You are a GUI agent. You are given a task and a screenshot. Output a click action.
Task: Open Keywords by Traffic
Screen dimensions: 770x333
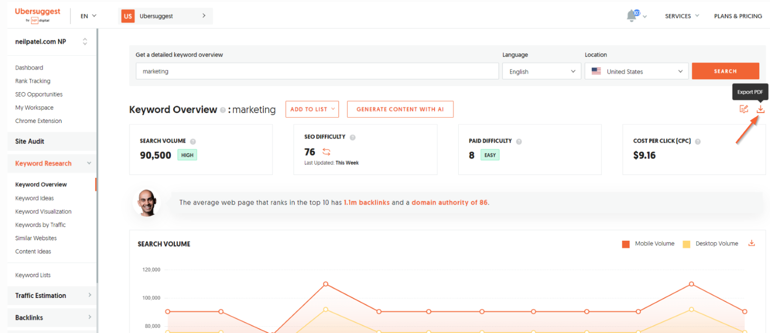point(40,225)
